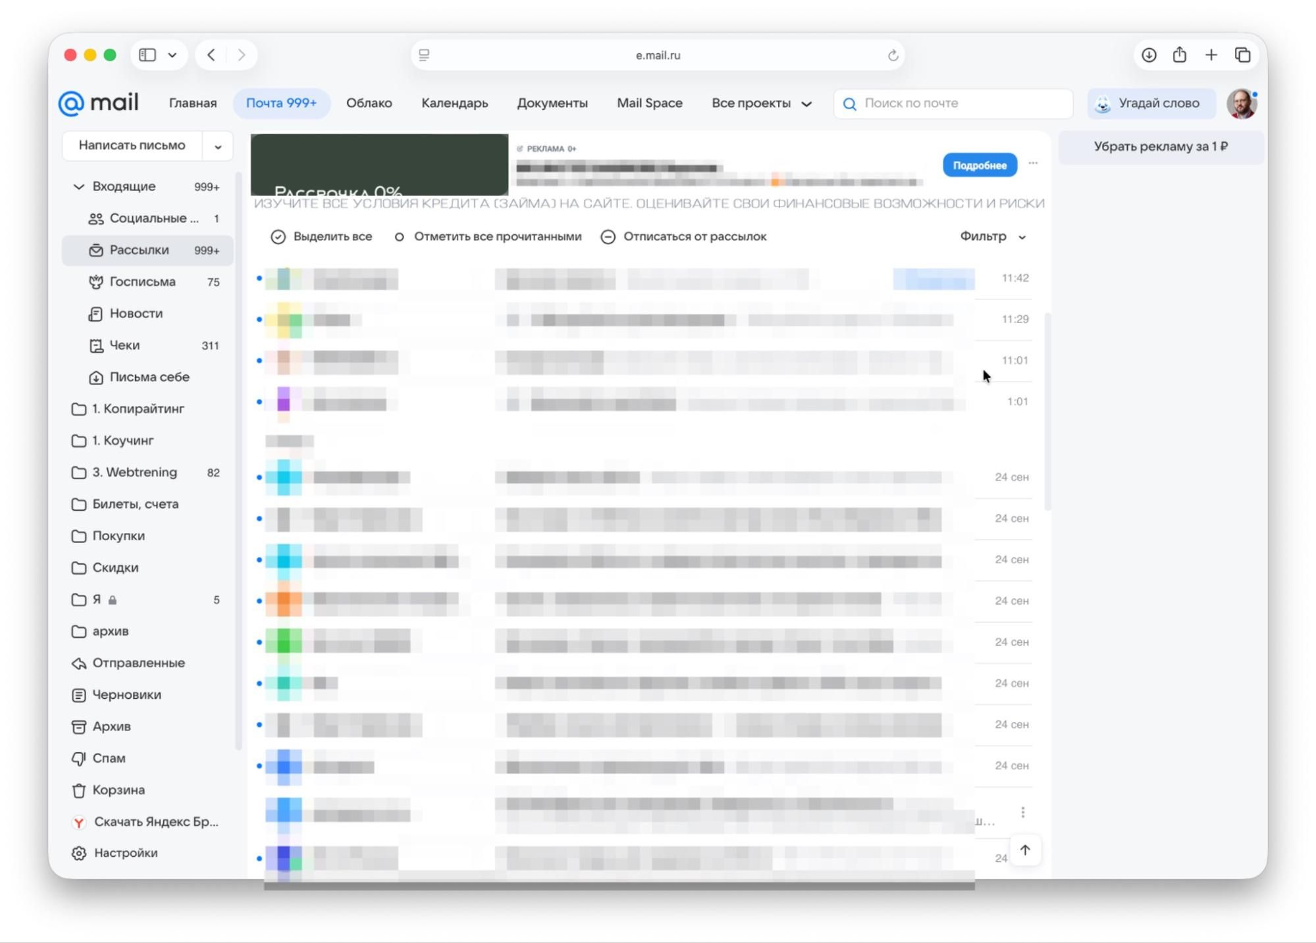Click the email list vertical scrollbar
1316x943 pixels.
(x=1048, y=411)
